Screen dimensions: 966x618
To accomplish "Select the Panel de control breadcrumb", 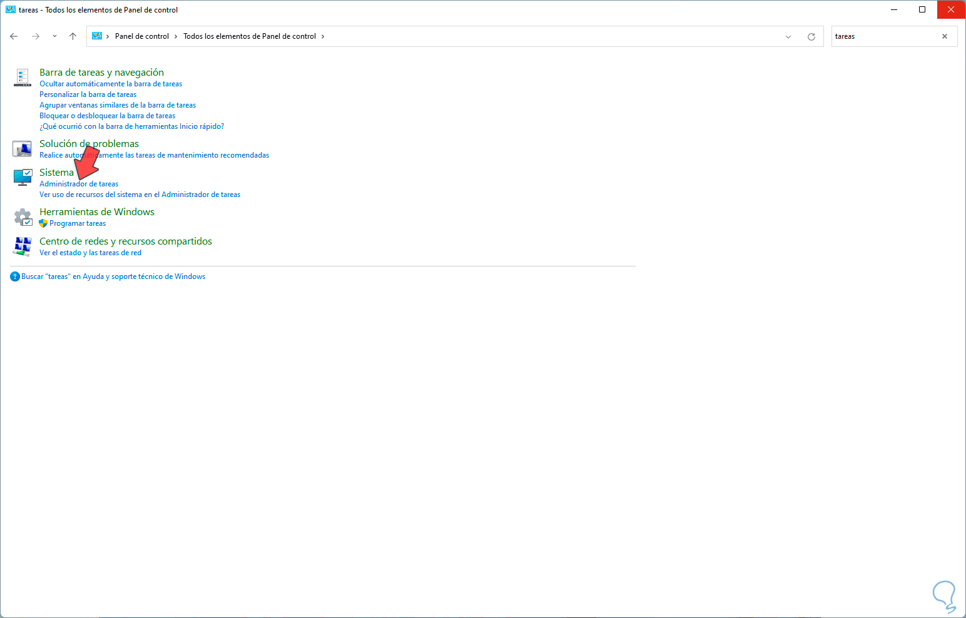I will pyautogui.click(x=142, y=36).
